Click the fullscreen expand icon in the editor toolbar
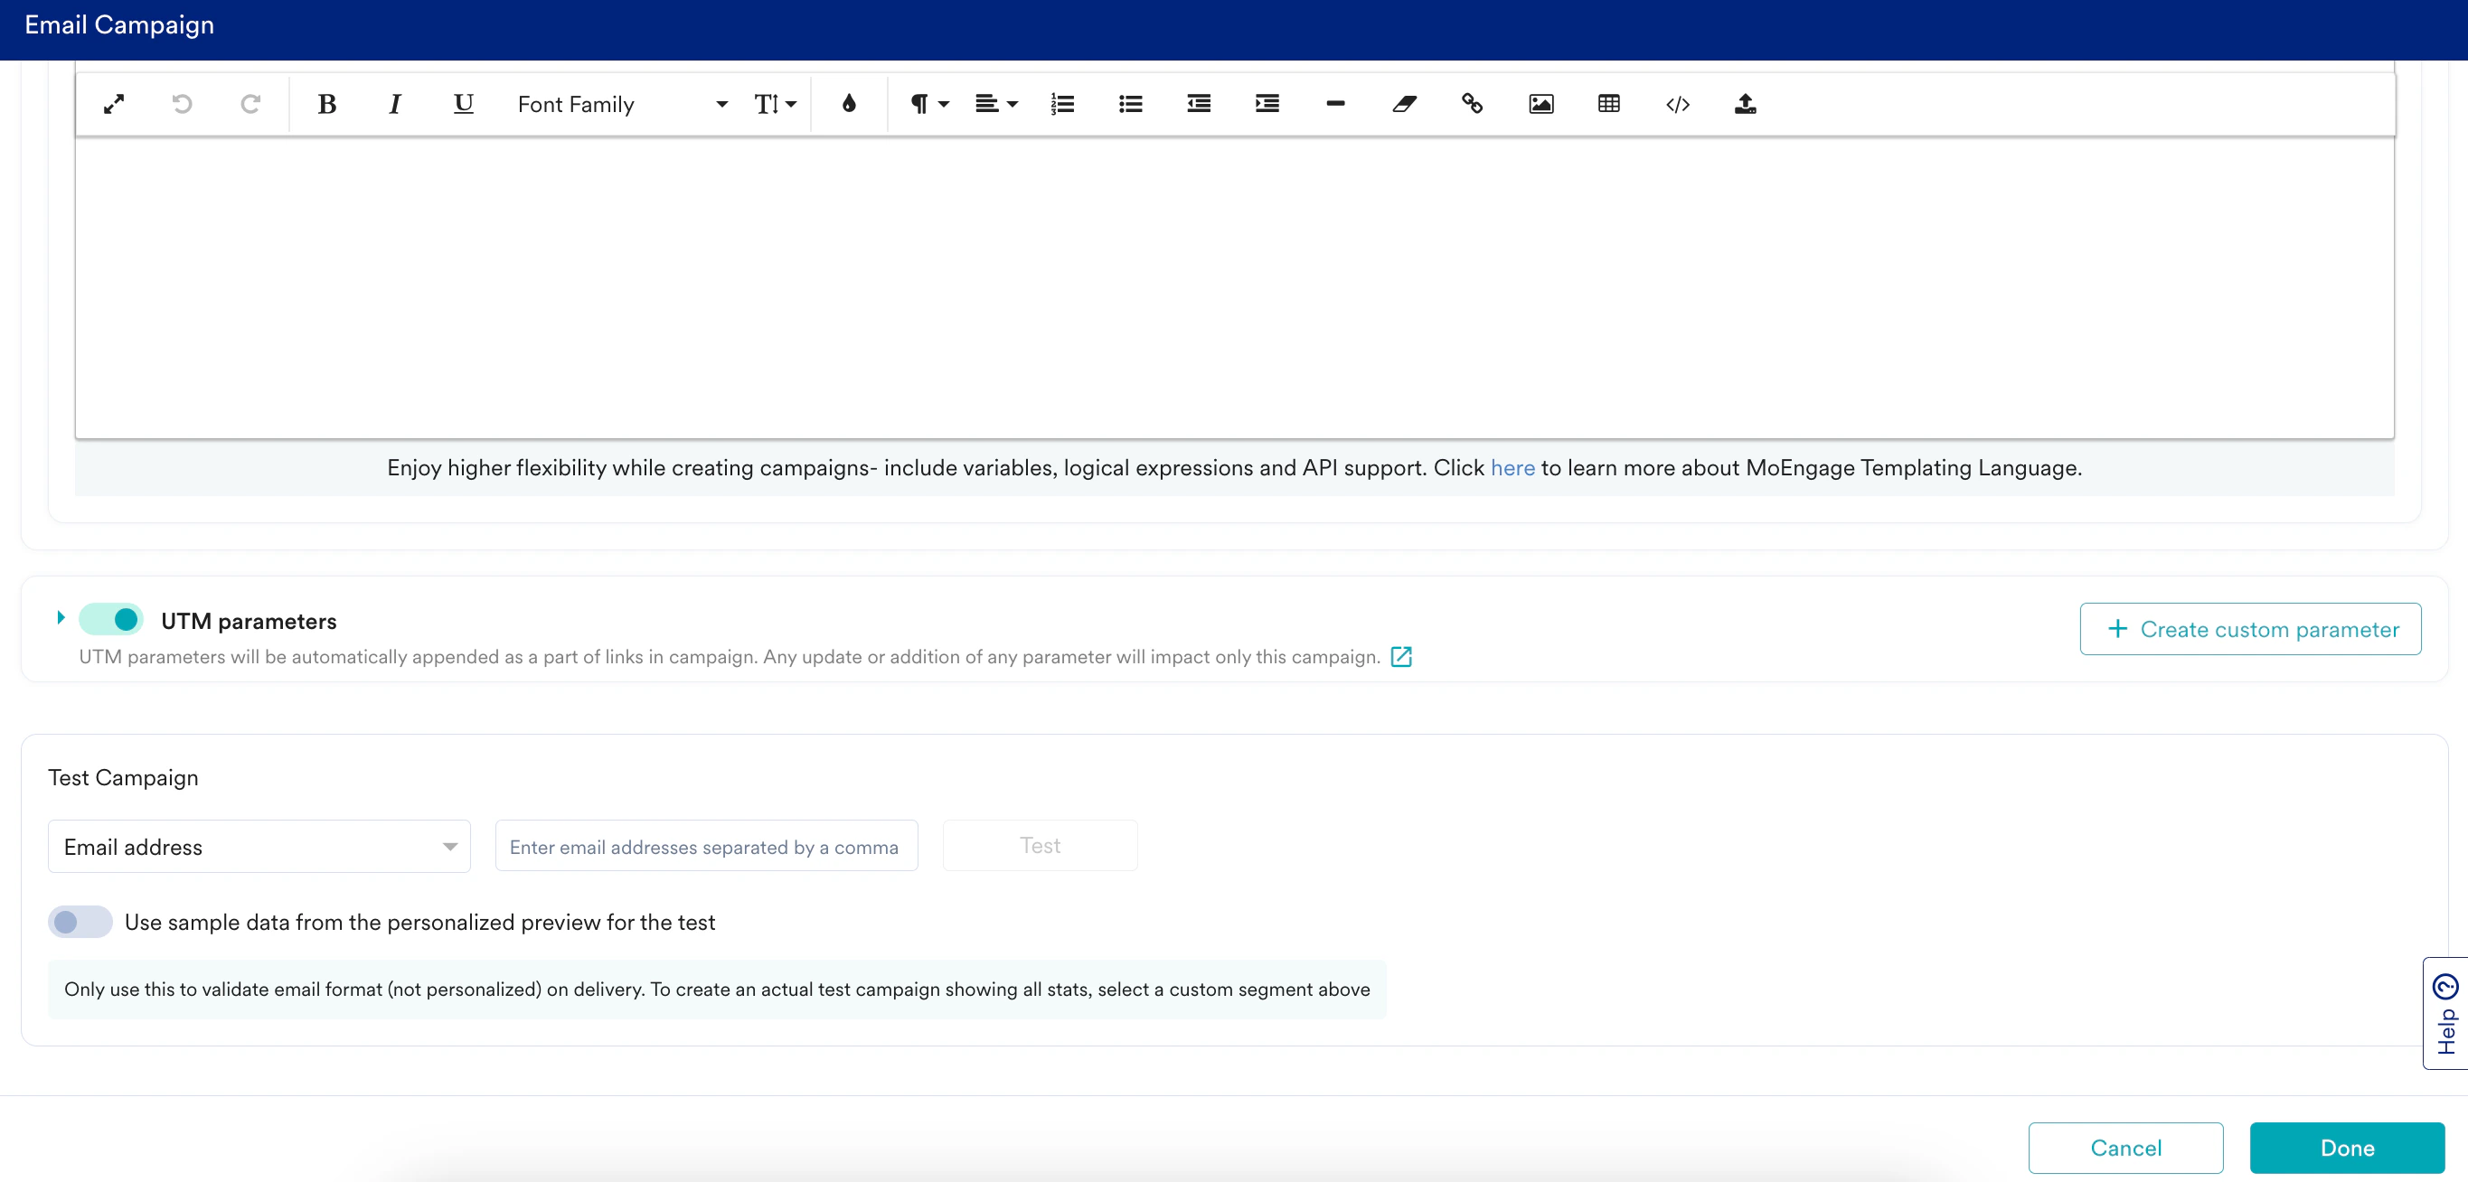The image size is (2468, 1182). [114, 103]
